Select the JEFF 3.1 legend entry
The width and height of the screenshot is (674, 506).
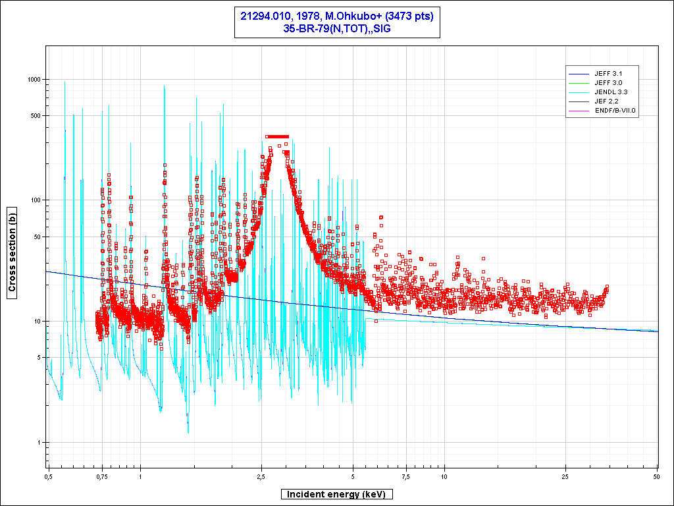pos(608,73)
